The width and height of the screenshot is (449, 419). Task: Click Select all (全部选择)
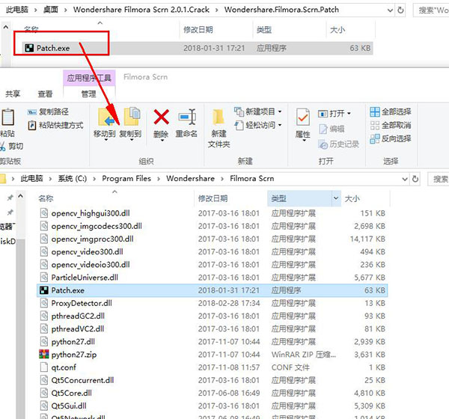(x=389, y=112)
